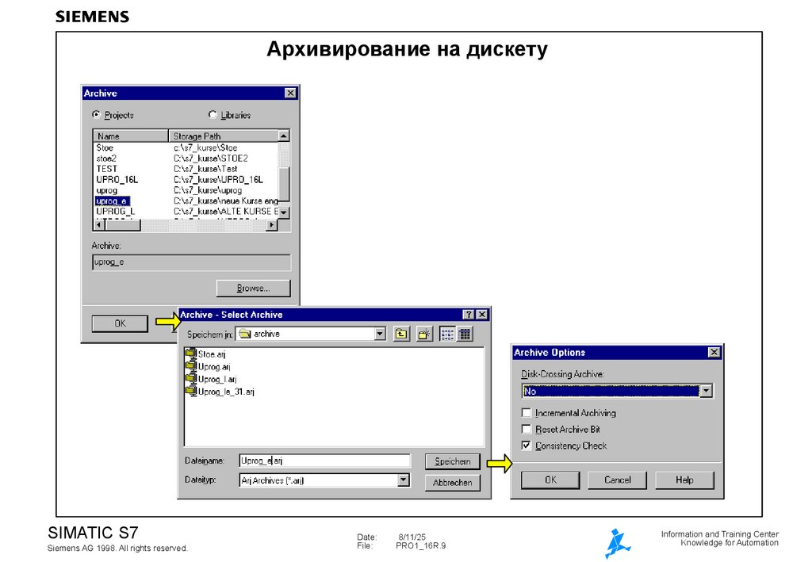Click the Speichern button

tap(452, 461)
